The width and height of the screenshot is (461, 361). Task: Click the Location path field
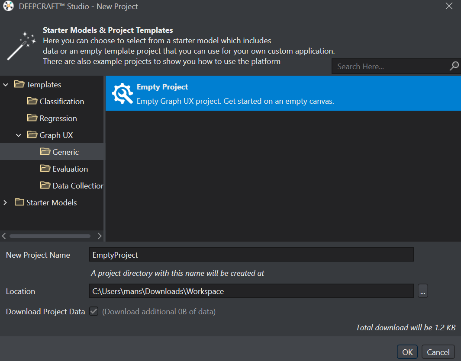tap(251, 291)
